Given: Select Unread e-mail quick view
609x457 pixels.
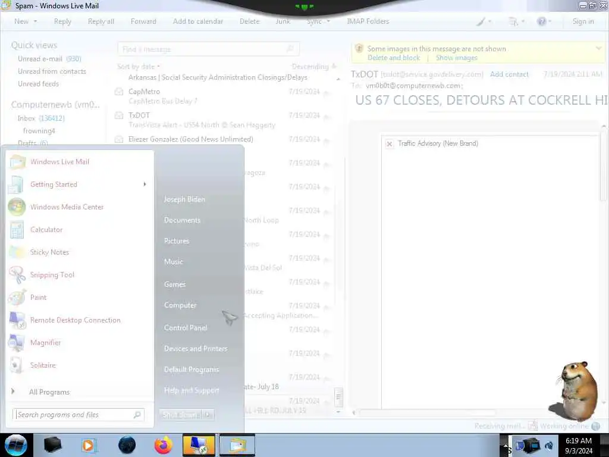Looking at the screenshot, I should 49,59.
